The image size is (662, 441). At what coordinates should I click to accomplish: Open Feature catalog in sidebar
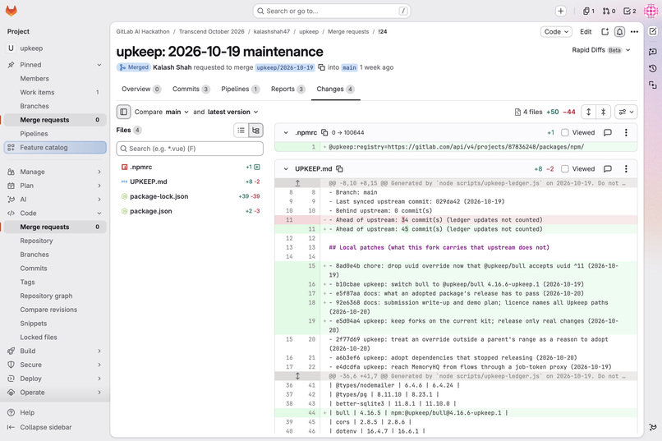click(55, 147)
